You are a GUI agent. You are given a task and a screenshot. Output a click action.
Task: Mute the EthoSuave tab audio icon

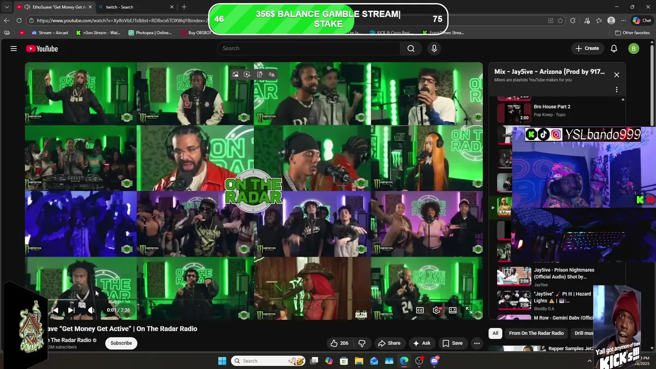click(x=27, y=7)
